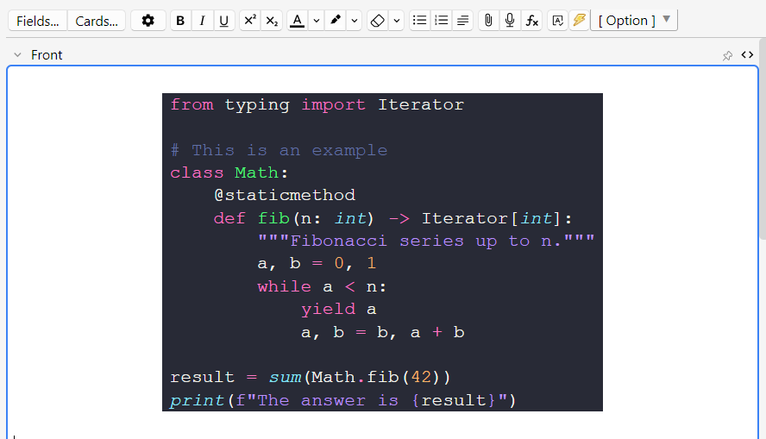766x439 pixels.
Task: Toggle HTML editor for Front field
Action: pyautogui.click(x=747, y=54)
